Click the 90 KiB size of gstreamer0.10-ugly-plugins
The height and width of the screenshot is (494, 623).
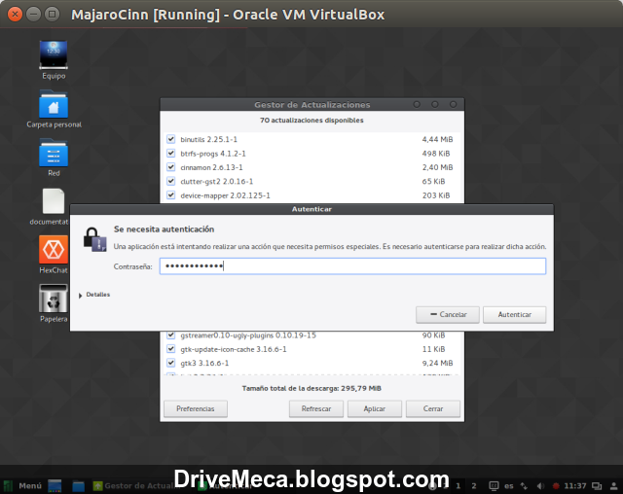433,335
